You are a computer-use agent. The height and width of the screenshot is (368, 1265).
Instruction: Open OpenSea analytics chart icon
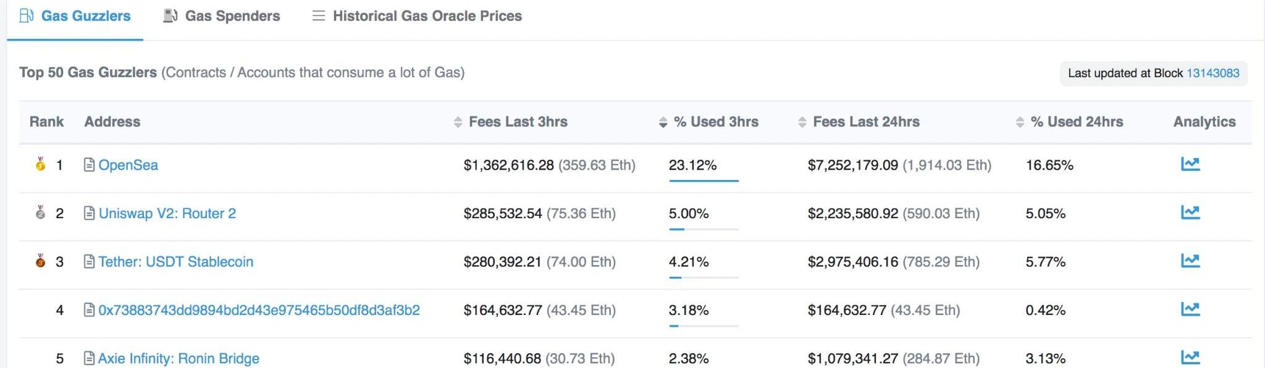1190,164
